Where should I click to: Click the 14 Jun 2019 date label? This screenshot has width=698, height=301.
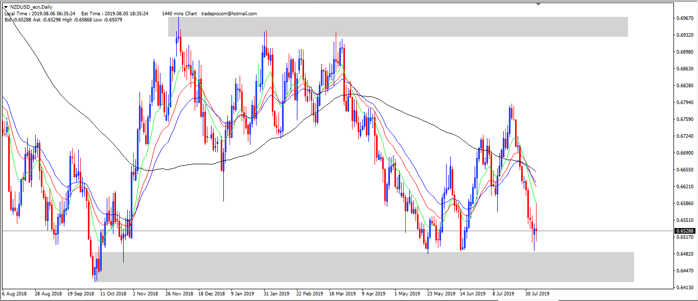[x=473, y=294]
